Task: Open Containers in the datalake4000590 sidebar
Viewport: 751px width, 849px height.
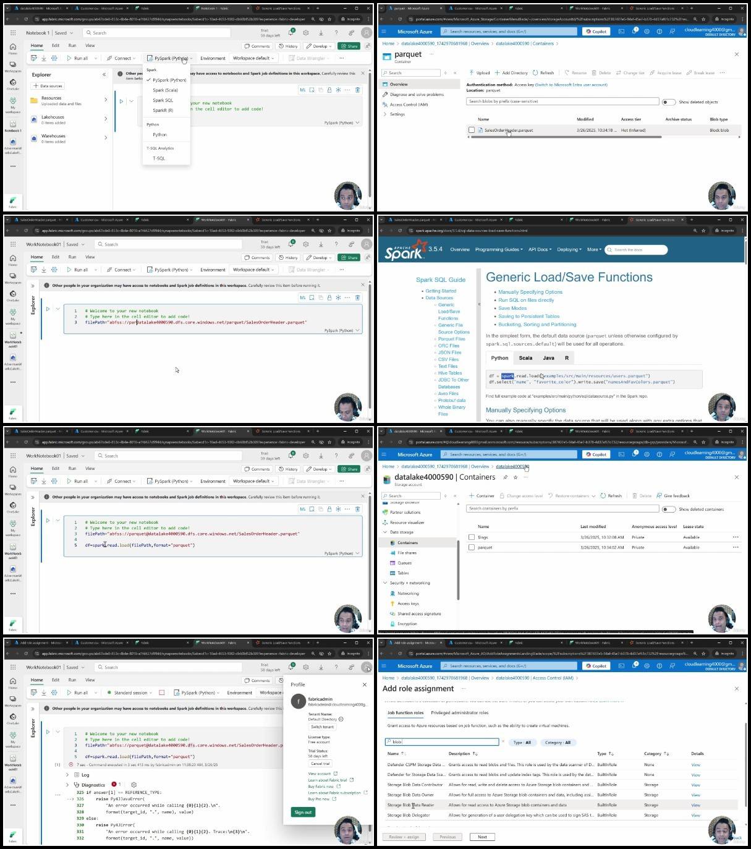Action: 407,543
